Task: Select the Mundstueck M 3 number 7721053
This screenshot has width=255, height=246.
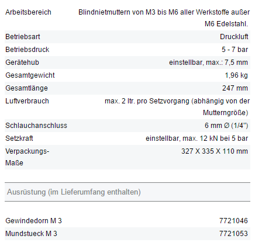Action: (x=233, y=234)
